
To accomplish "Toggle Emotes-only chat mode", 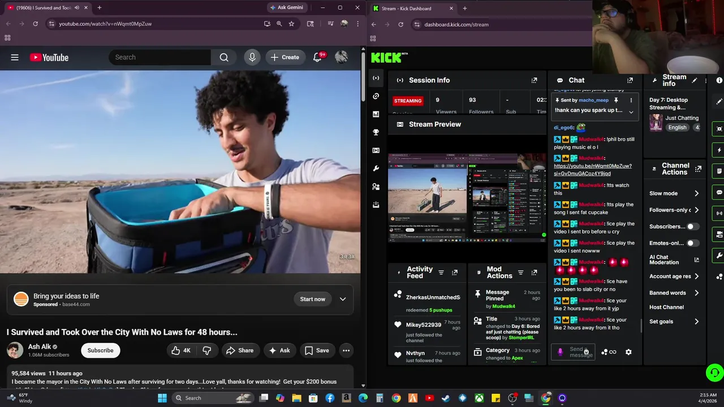I will click(692, 243).
